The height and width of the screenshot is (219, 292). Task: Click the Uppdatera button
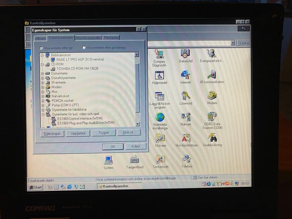[x=78, y=133]
